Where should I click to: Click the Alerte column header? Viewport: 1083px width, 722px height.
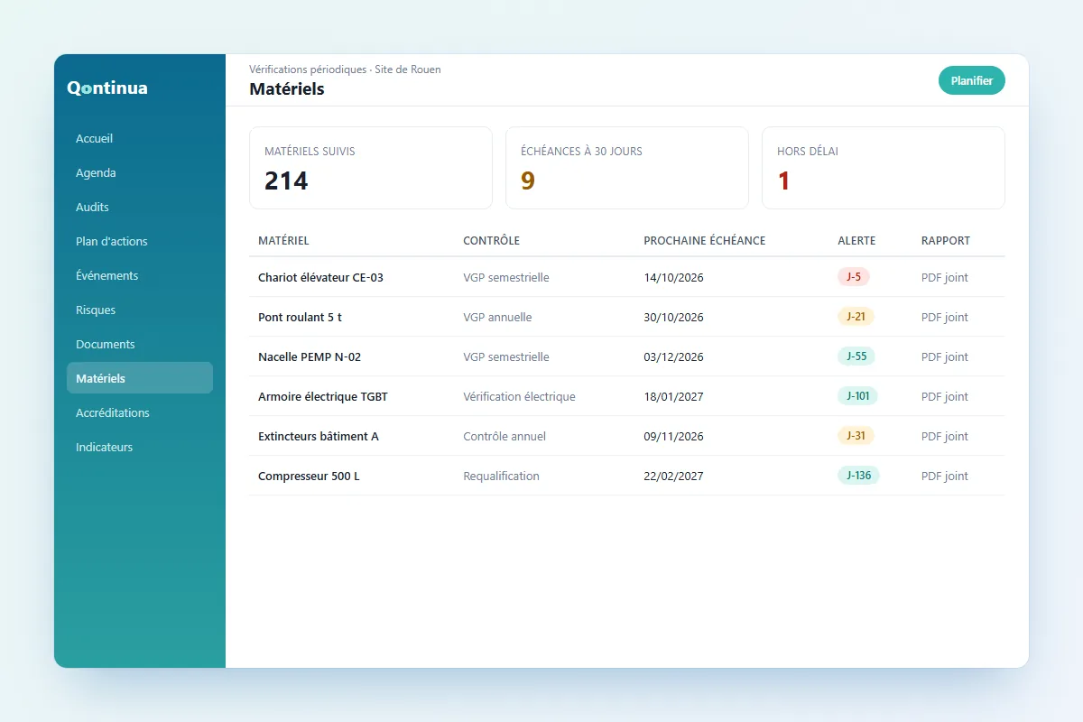tap(856, 241)
